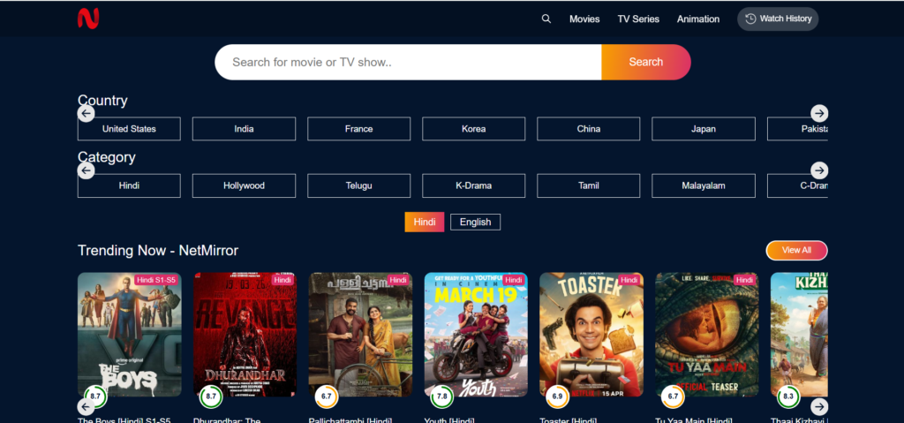Click the Country row right arrow

tap(819, 113)
